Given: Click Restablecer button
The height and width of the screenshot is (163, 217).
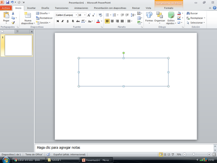Looking at the screenshot, I should tap(44, 18).
